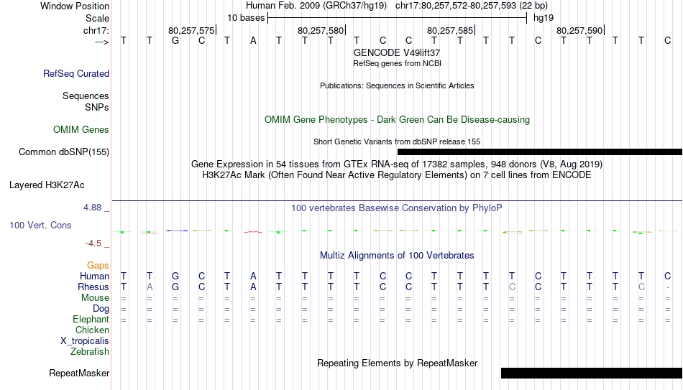The width and height of the screenshot is (683, 390).
Task: Click the 80,257,590 ruler coordinate
Action: (x=579, y=30)
